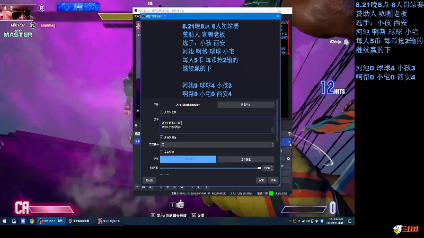The height and width of the screenshot is (238, 424).
Task: Confirm the dialog with the 确定 button
Action: (261, 180)
